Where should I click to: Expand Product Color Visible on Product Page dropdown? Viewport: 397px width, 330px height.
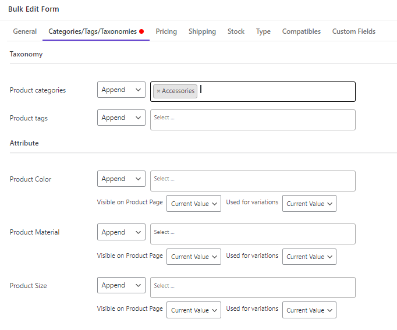pyautogui.click(x=194, y=204)
